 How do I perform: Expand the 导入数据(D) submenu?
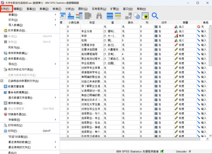(55, 25)
